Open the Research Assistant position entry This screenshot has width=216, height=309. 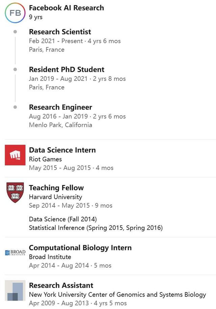(61, 286)
